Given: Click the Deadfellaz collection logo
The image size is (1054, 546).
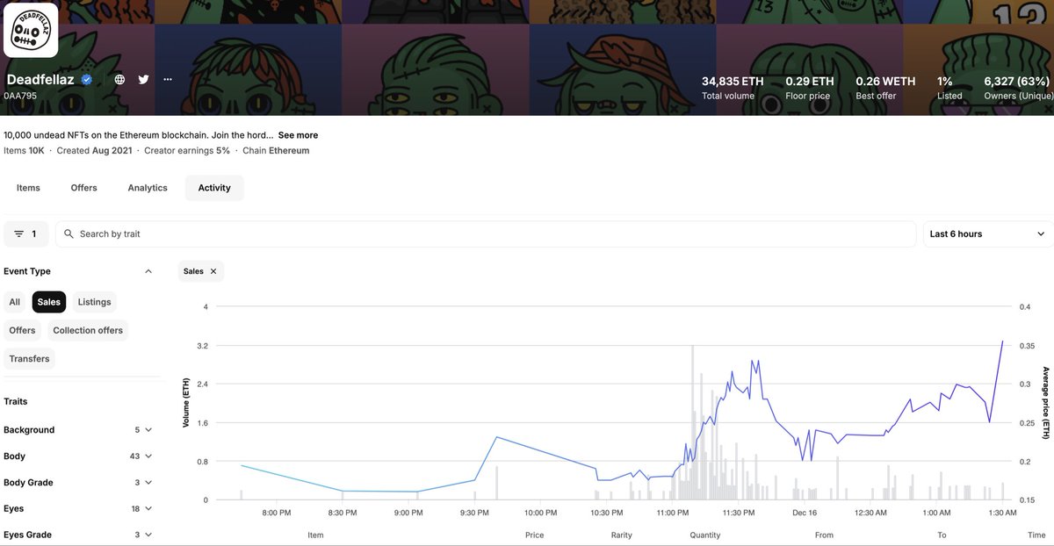Looking at the screenshot, I should click(31, 31).
